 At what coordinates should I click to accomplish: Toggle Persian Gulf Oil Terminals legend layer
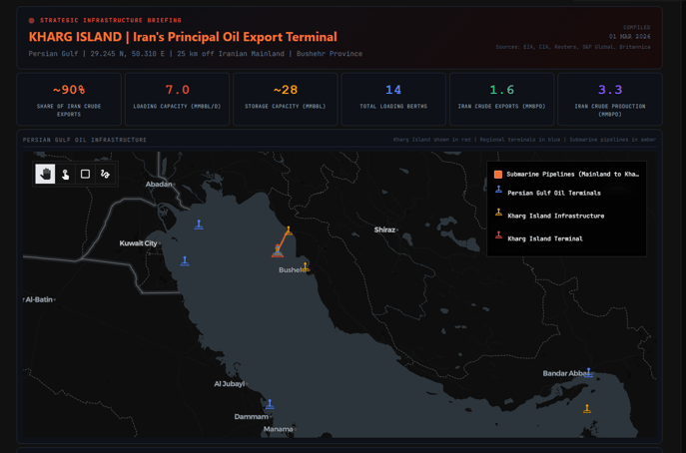(553, 193)
